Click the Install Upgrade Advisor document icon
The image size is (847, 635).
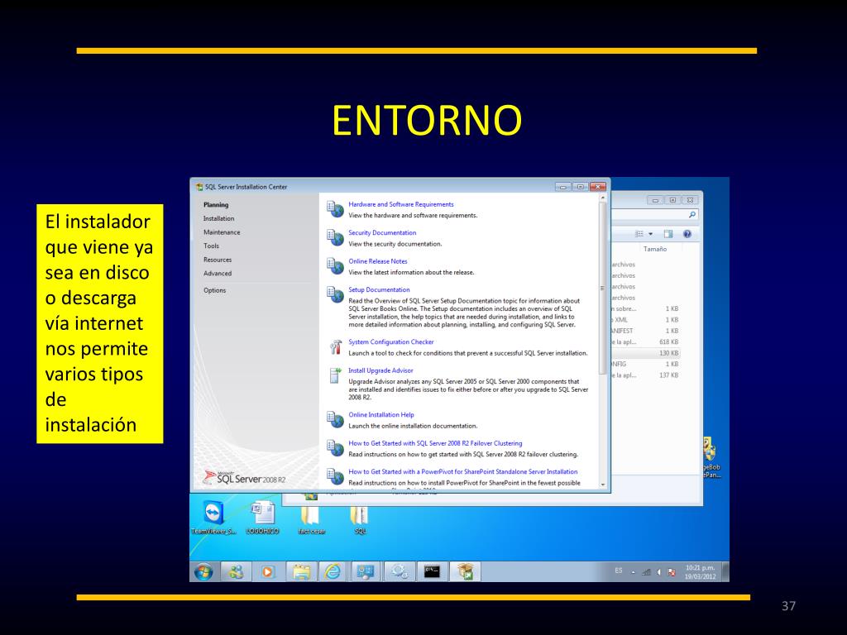click(335, 375)
